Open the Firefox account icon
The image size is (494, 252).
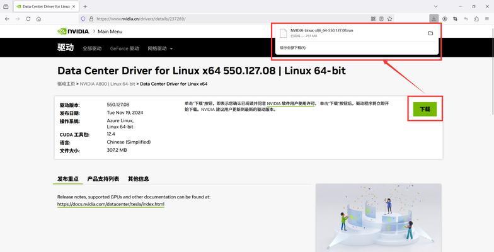click(x=445, y=19)
